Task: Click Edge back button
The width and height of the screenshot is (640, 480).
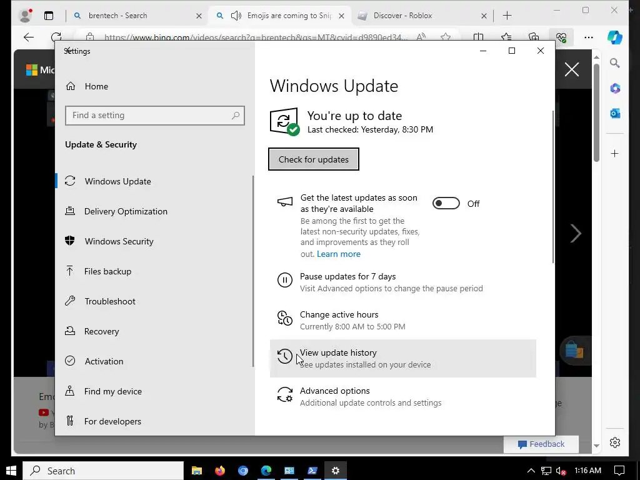Action: 29,37
